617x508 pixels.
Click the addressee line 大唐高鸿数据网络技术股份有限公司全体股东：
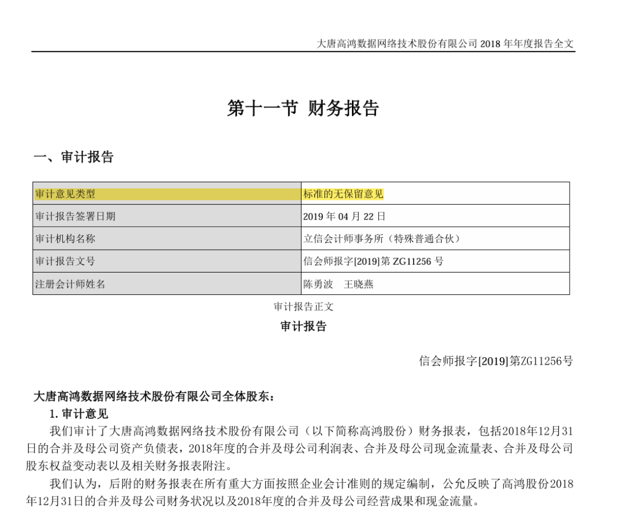154,396
